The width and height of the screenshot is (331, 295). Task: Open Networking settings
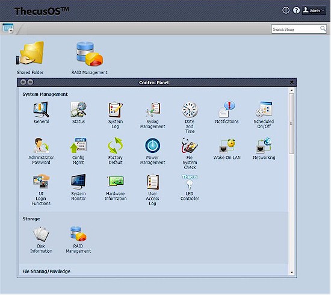point(264,149)
